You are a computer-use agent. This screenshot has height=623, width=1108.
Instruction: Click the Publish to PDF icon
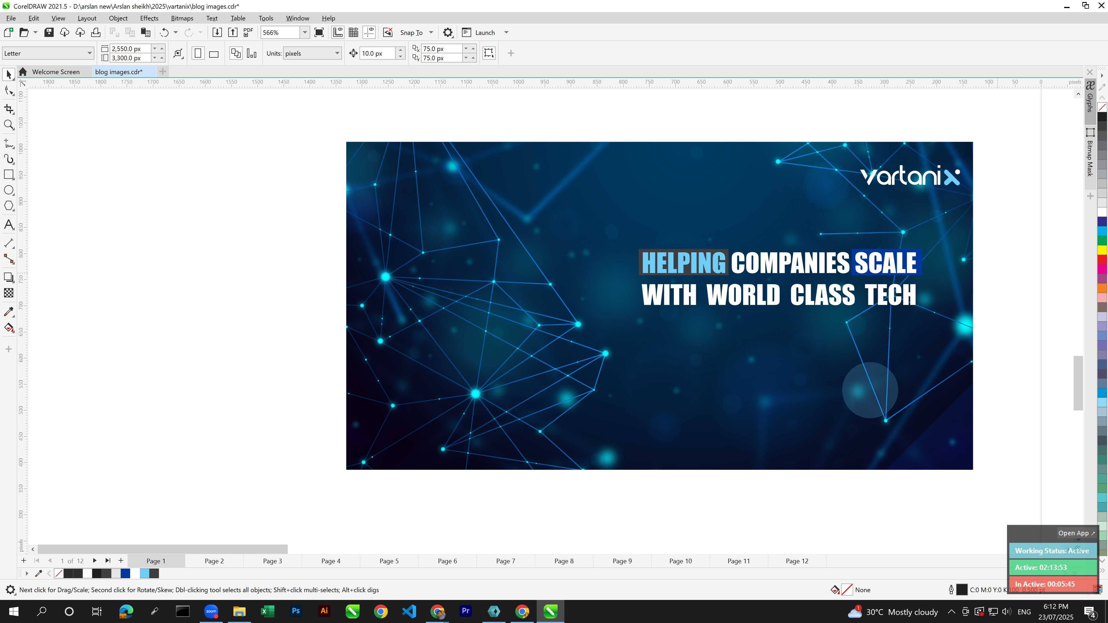click(x=248, y=32)
